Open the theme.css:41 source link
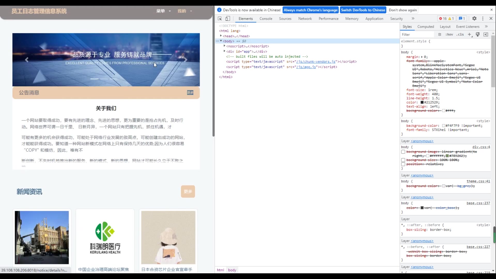The image size is (496, 279). tap(478, 181)
